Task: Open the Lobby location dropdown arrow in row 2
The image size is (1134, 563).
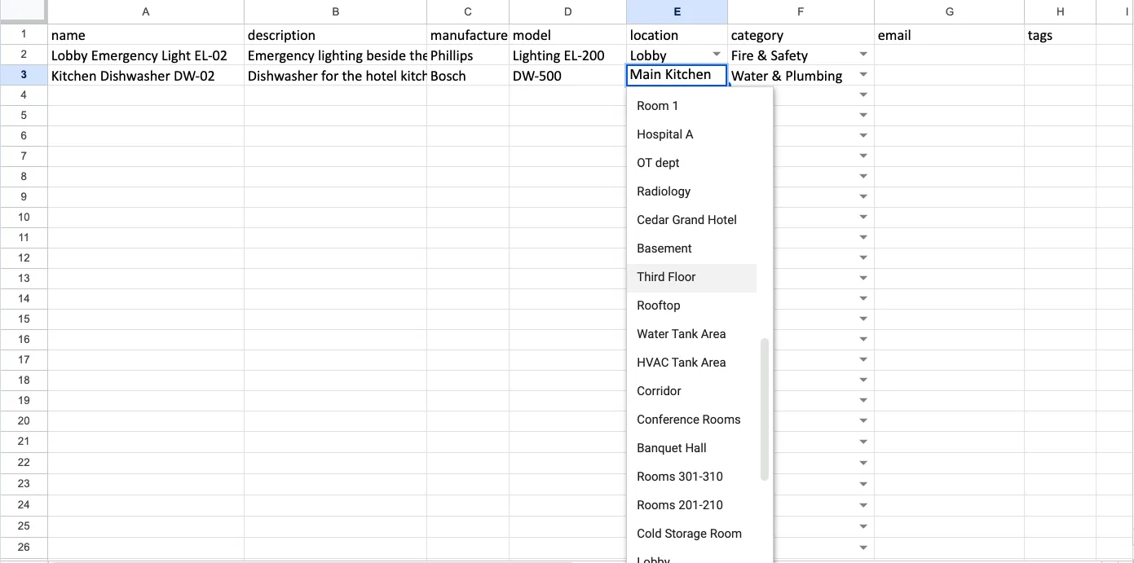Action: [x=717, y=55]
